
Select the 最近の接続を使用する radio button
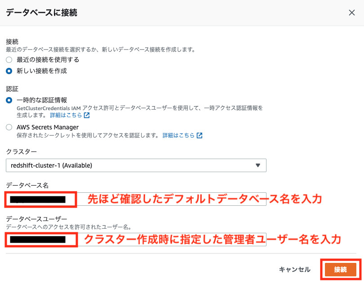click(8, 59)
